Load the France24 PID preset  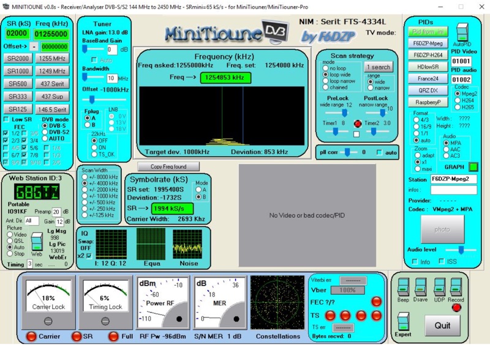[428, 78]
